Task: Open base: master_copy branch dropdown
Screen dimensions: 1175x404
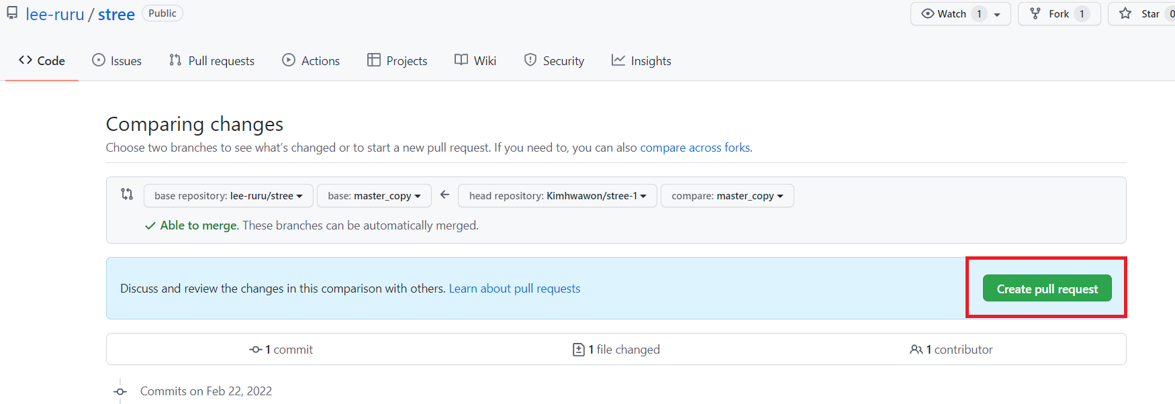Action: click(x=374, y=196)
